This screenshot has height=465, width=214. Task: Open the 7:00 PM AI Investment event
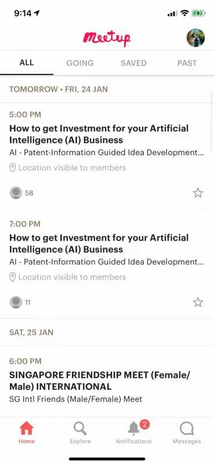[107, 264]
